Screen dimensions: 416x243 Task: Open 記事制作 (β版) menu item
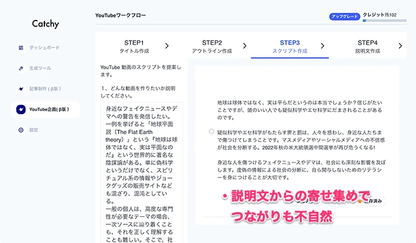[45, 88]
